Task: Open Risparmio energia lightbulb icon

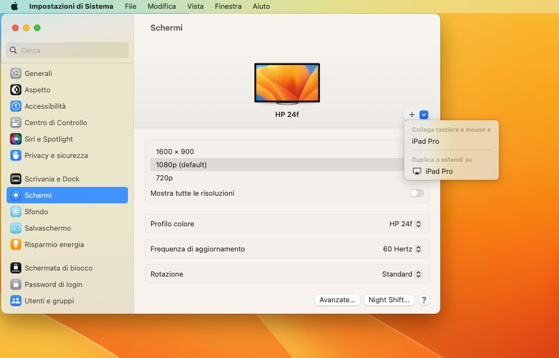Action: (x=16, y=244)
